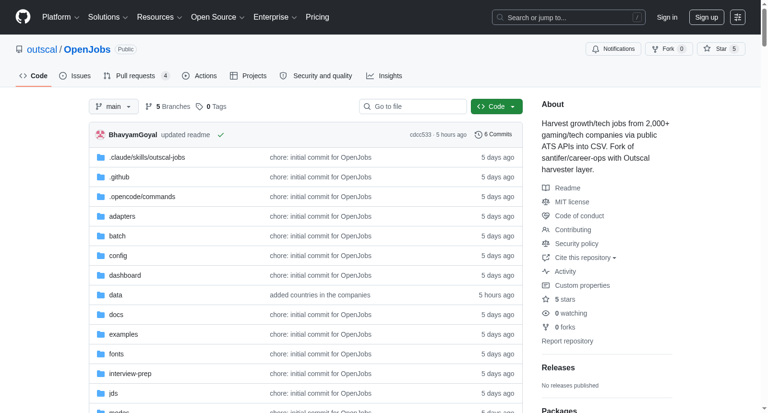View the 5 Branches link

(x=168, y=106)
